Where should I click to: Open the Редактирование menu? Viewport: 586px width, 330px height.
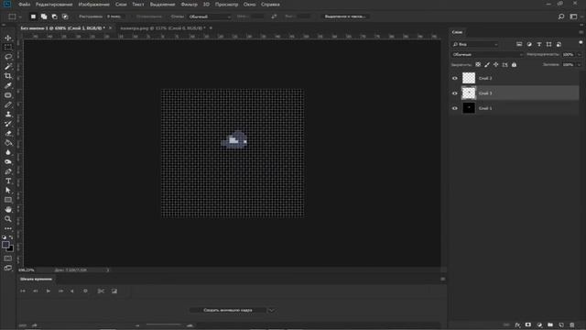(x=54, y=5)
